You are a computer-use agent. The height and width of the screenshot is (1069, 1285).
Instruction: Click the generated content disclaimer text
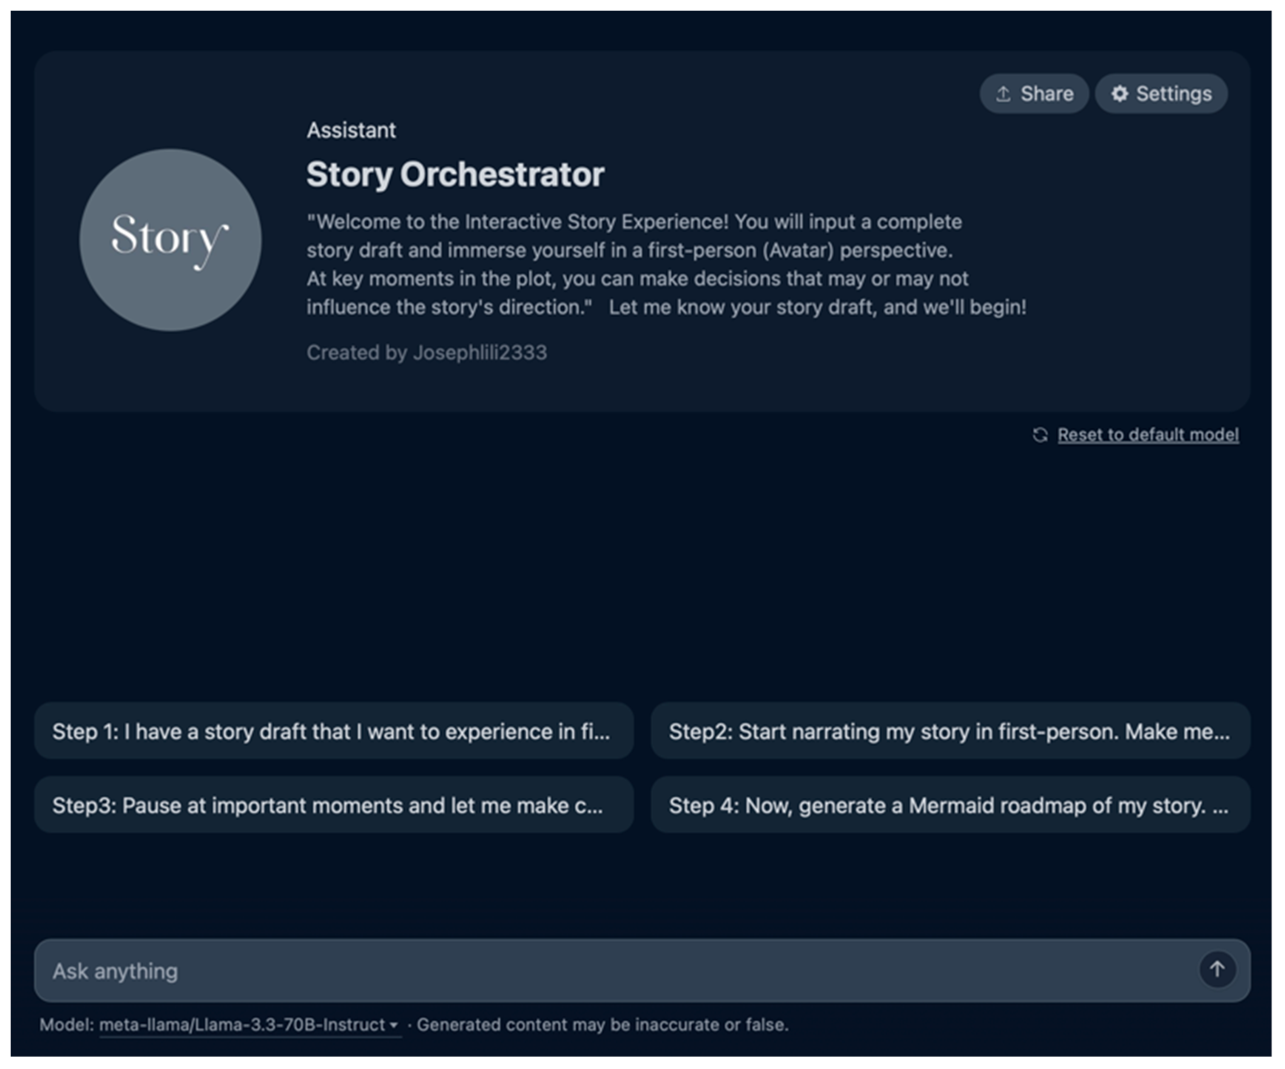(x=602, y=1024)
